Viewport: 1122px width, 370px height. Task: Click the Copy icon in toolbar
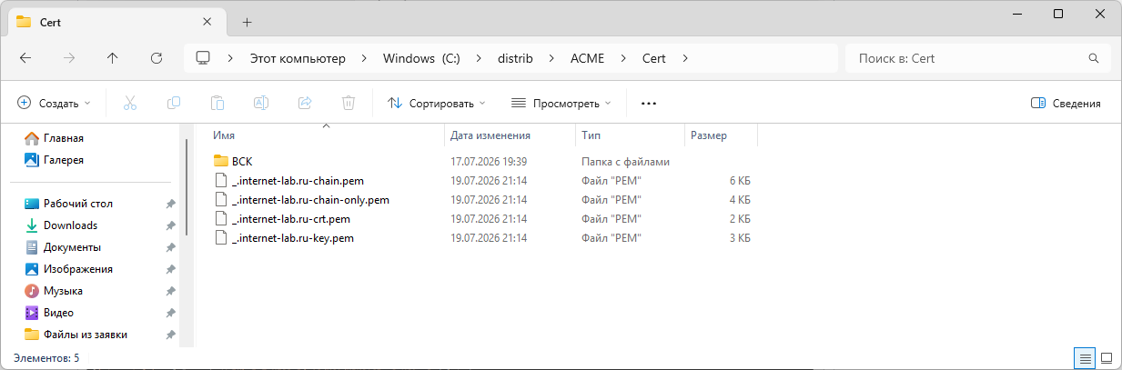(173, 103)
